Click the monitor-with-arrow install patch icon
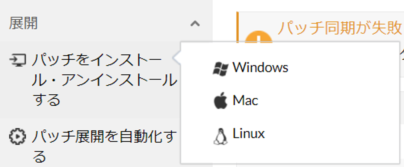The width and height of the screenshot is (404, 167). [18, 60]
